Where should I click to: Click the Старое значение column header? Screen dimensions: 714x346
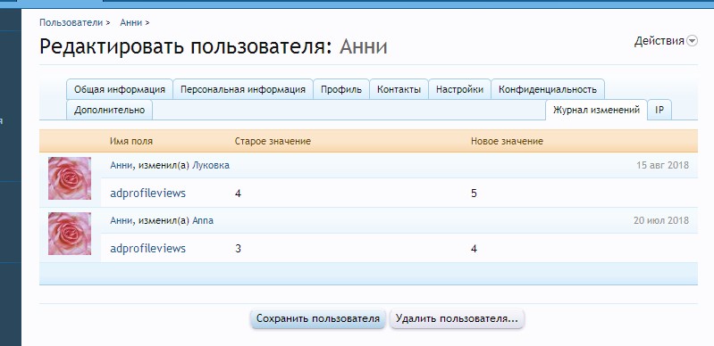click(273, 141)
